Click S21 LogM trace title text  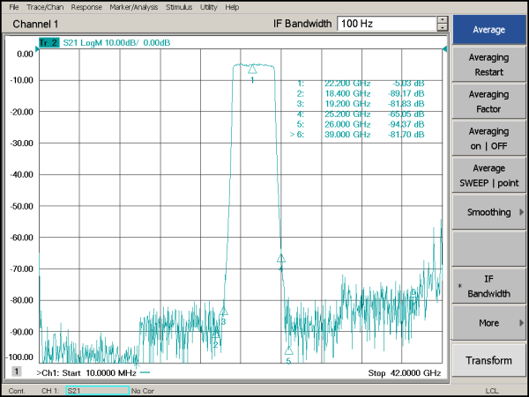pos(116,43)
